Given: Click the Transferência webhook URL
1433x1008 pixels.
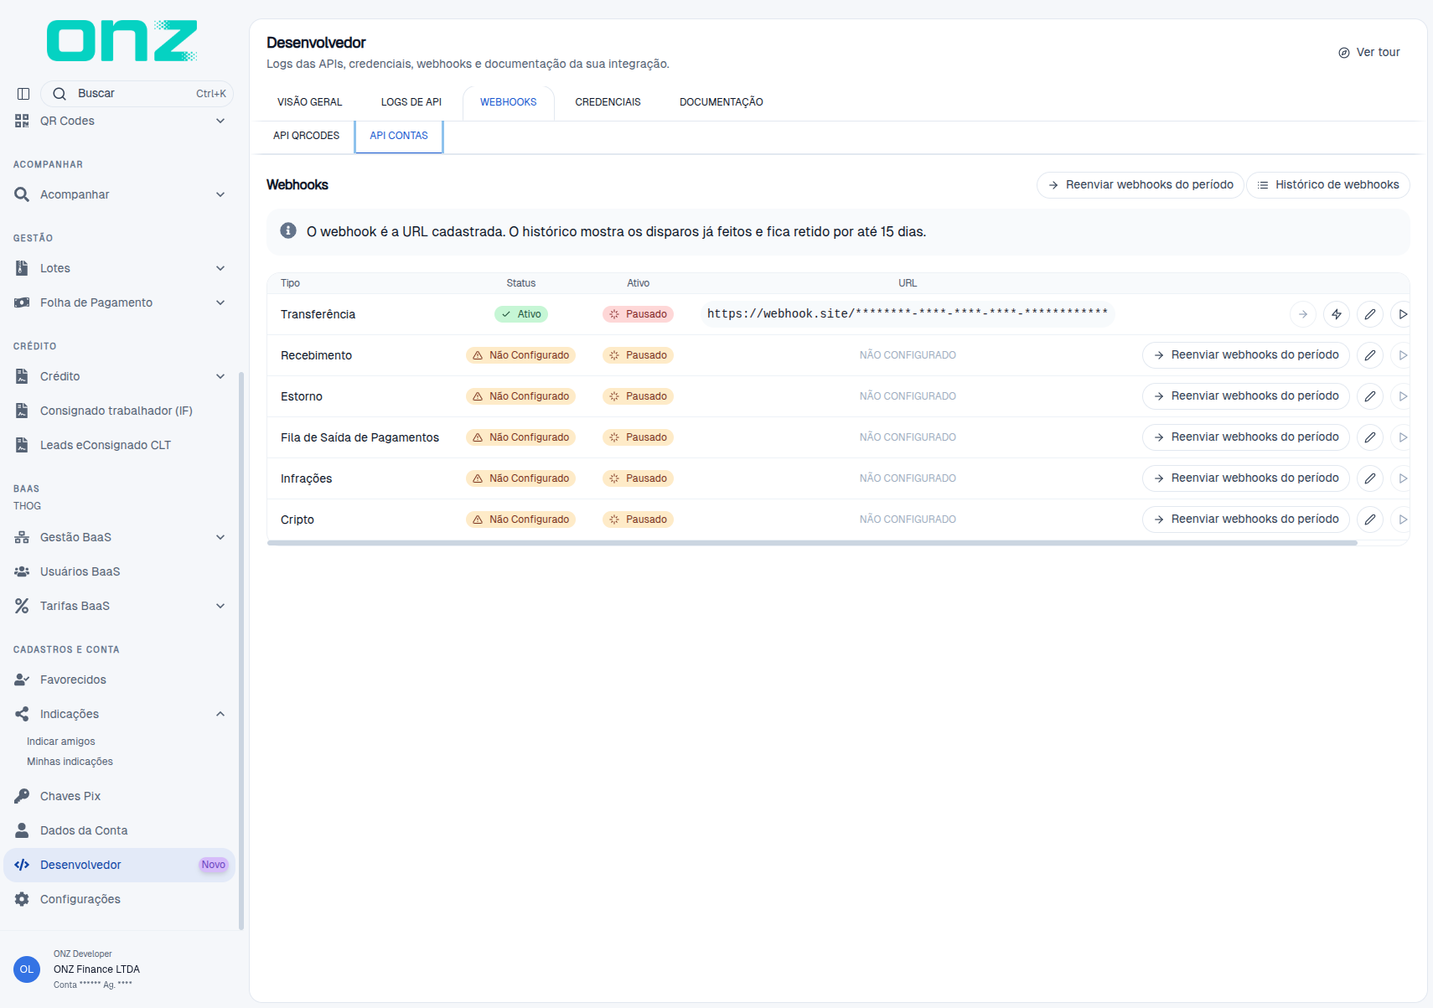Looking at the screenshot, I should pos(908,313).
